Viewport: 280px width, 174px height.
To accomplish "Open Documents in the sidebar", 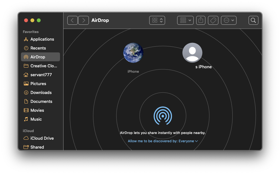I will point(41,102).
